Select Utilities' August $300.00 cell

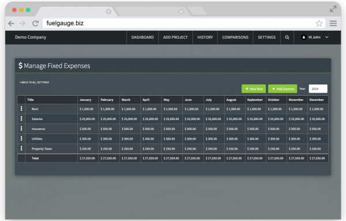pos(235,139)
